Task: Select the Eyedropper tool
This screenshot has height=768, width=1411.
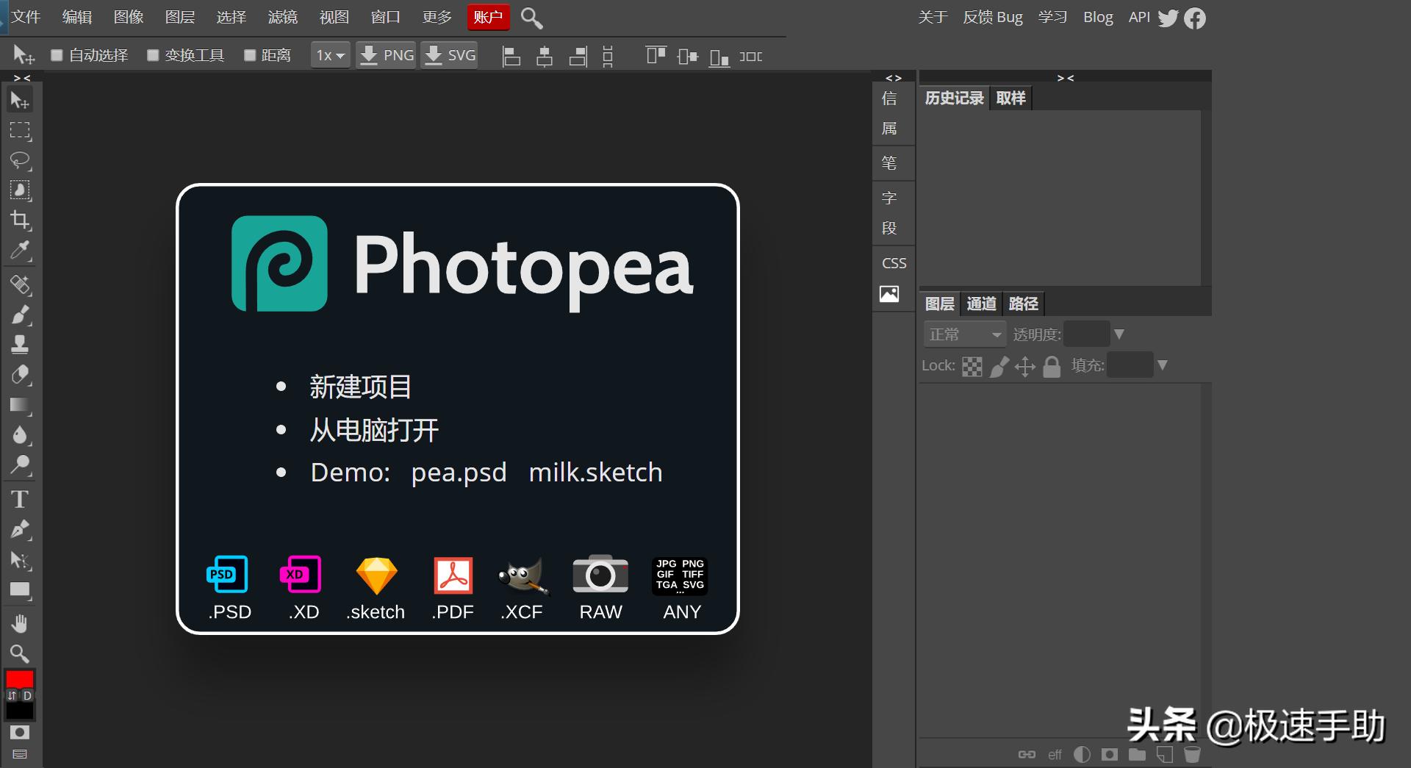Action: [20, 251]
